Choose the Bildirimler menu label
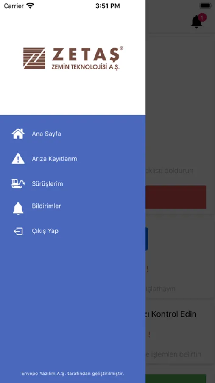The height and width of the screenshot is (383, 215). click(x=46, y=206)
